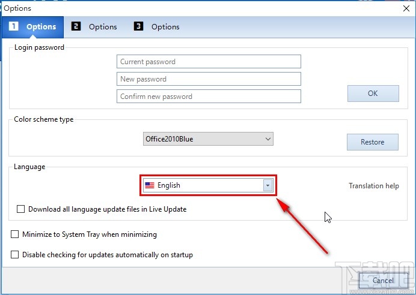Open the third Options tab label

[165, 26]
